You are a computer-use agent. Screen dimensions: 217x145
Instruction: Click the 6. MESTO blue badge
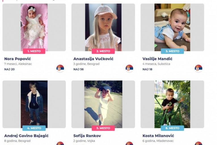pyautogui.click(x=172, y=128)
